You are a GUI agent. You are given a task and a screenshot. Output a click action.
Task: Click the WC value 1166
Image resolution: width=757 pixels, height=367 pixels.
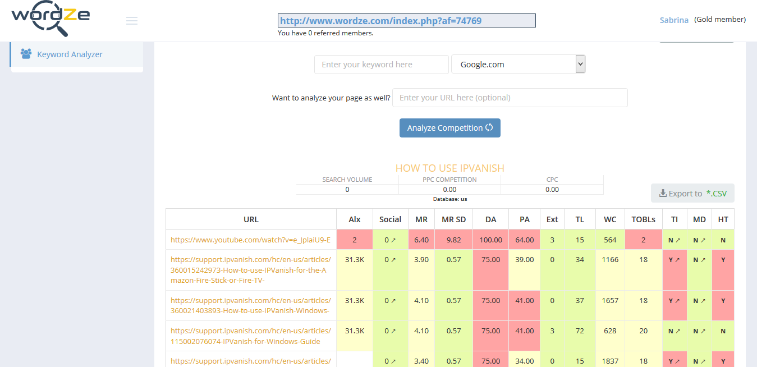610,260
